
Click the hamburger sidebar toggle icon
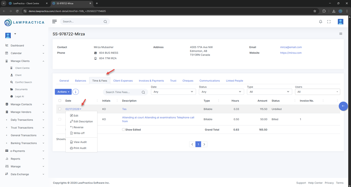pyautogui.click(x=55, y=21)
